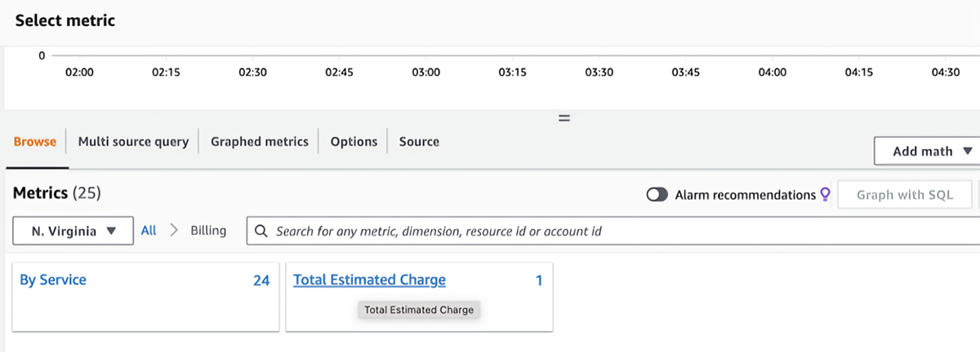Click the Billing breadcrumb item
This screenshot has height=352, width=980.
tap(208, 231)
